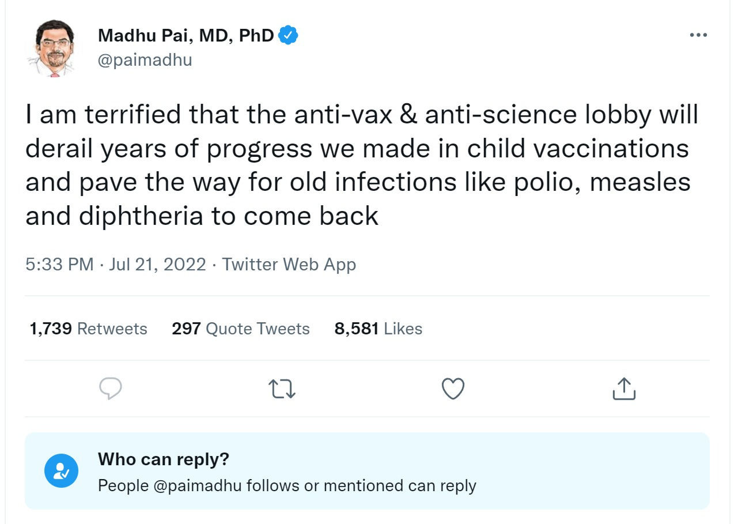The image size is (738, 524).
Task: See who gave the 8,581 Likes
Action: tap(378, 329)
